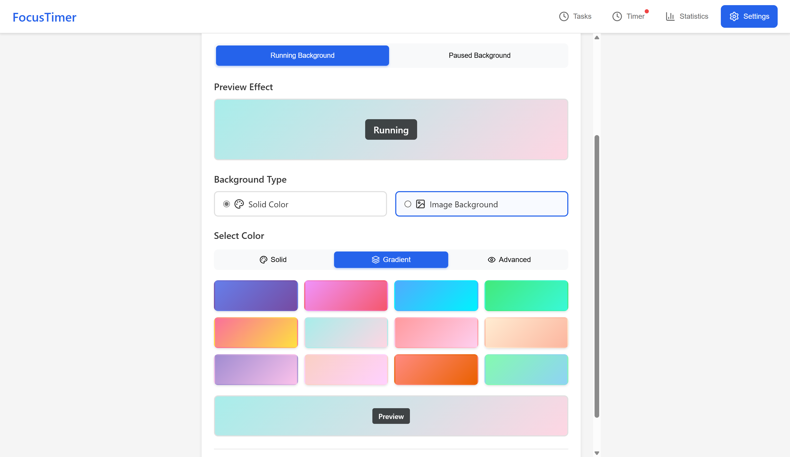Choose the blue-to-cyan gradient swatch

coord(436,296)
